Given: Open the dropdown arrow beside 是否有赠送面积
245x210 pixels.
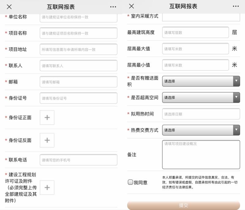Looking at the screenshot, I should click(236, 81).
